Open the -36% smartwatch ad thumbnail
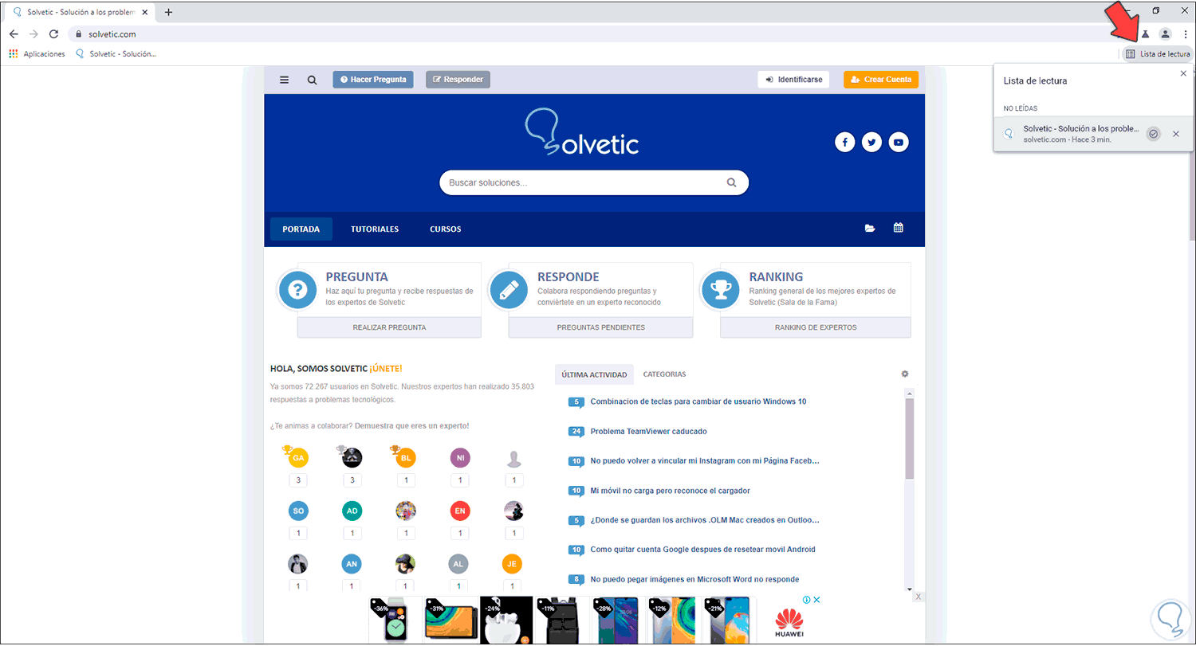The width and height of the screenshot is (1196, 646). click(396, 620)
